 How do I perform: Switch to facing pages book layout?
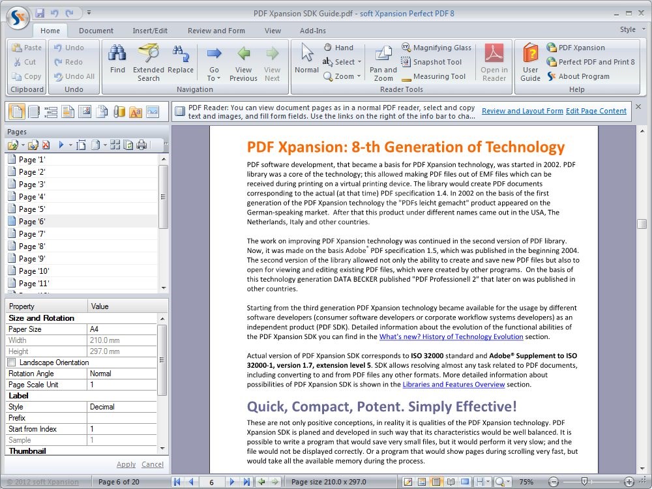tap(451, 482)
